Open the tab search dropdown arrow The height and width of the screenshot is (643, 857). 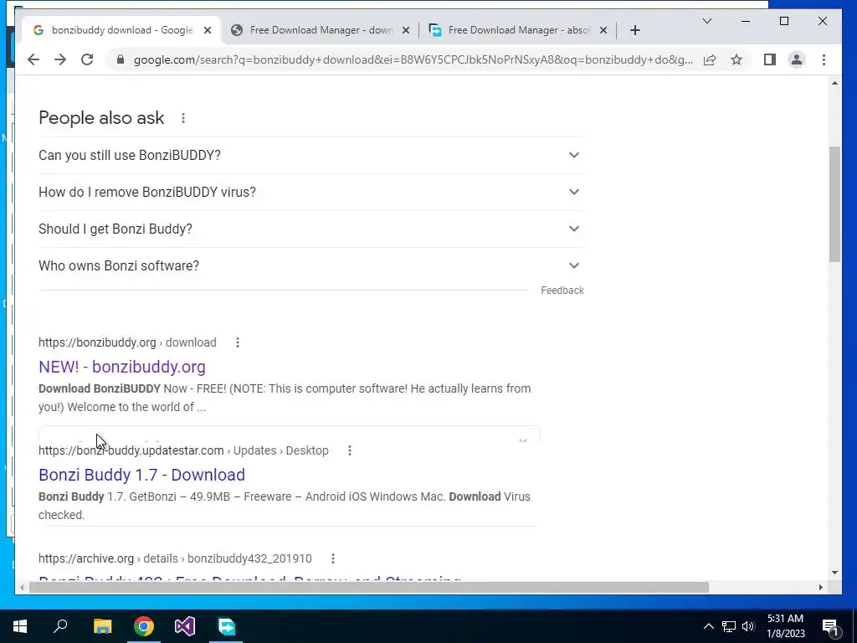[706, 21]
